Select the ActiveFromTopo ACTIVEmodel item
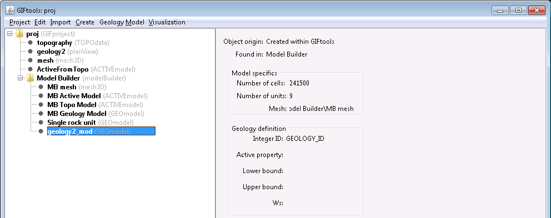Screen dimensions: 551x218 pyautogui.click(x=86, y=69)
